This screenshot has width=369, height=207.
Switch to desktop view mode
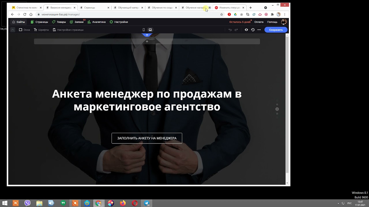pos(150,30)
